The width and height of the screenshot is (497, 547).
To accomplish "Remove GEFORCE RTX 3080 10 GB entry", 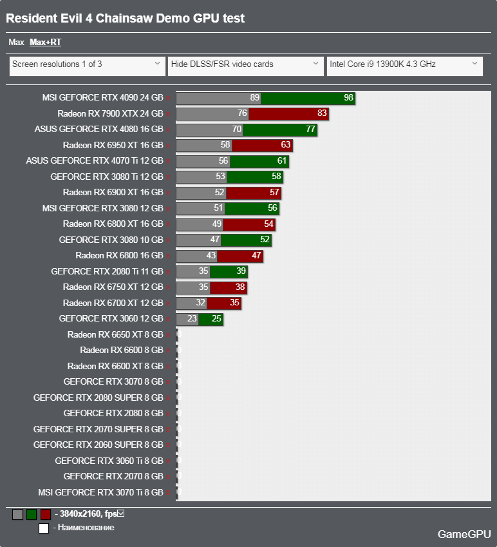I will click(168, 240).
